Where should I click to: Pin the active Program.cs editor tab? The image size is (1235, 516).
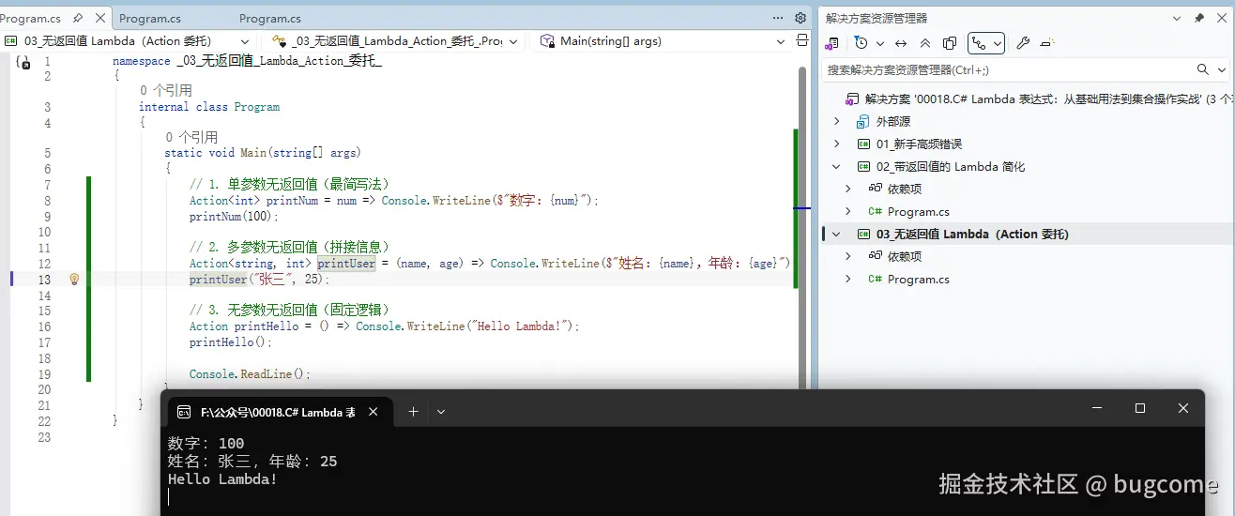tap(78, 18)
